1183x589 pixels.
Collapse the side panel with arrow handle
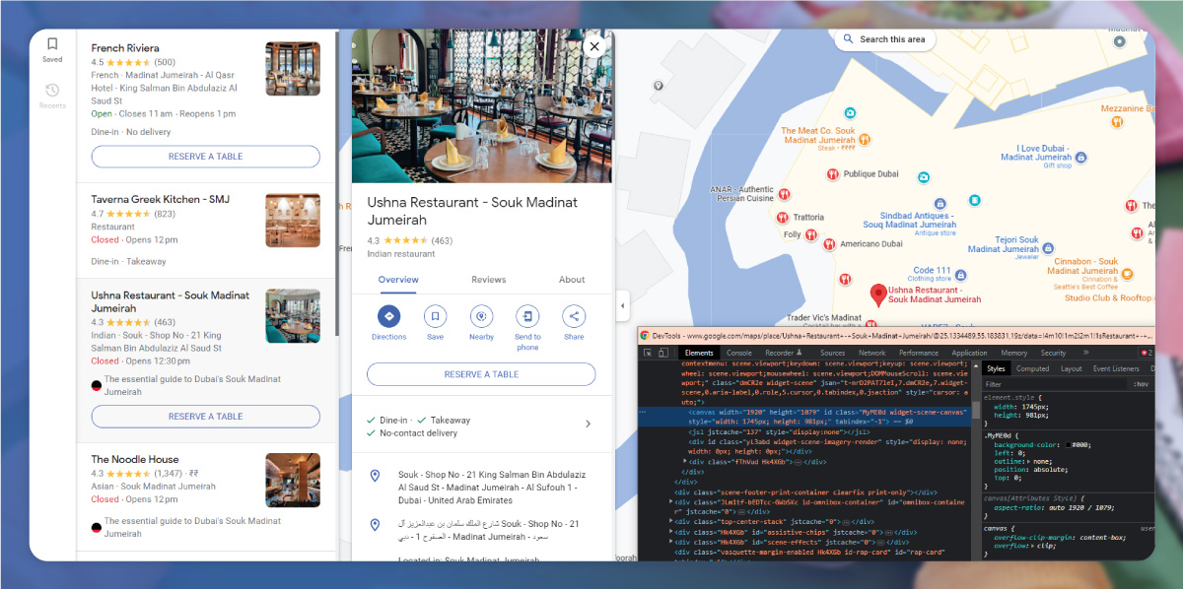coord(622,305)
